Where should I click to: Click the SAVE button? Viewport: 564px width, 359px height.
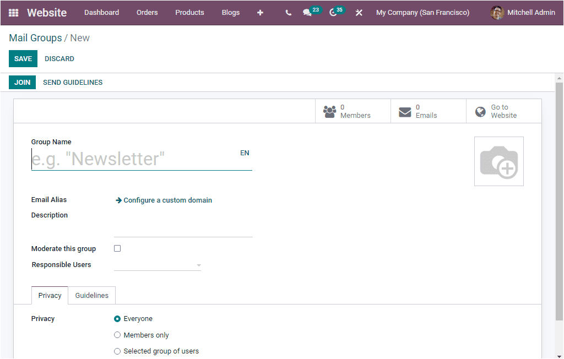23,58
